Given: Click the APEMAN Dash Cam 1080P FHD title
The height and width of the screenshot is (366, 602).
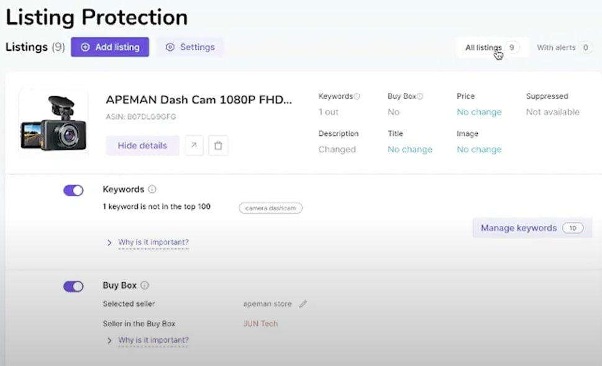Looking at the screenshot, I should click(199, 100).
